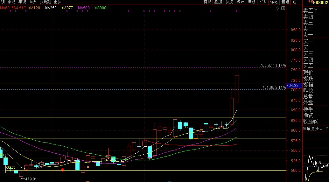Viewport: 329px width, 182px height.
Task: Activate the 画线 drawing tool
Action: coord(251,2)
